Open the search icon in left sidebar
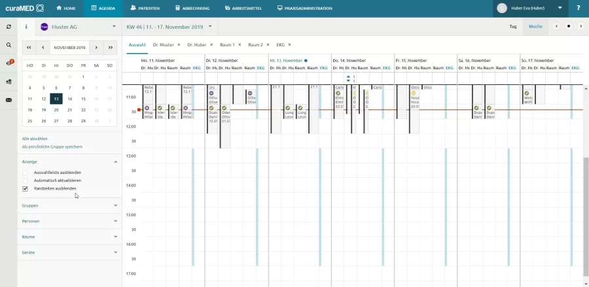Screen dimensions: 589x287 click(9, 45)
